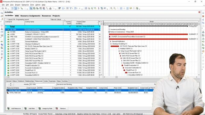Open the Edit menu
The width and height of the screenshot is (205, 115).
pos(7,5)
